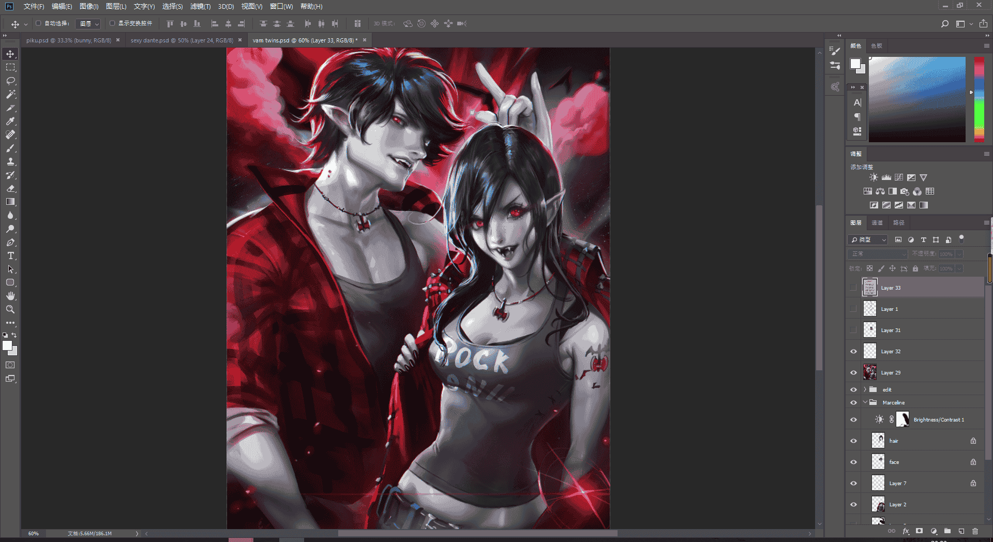Select the Eyedropper tool
993x542 pixels.
10,121
